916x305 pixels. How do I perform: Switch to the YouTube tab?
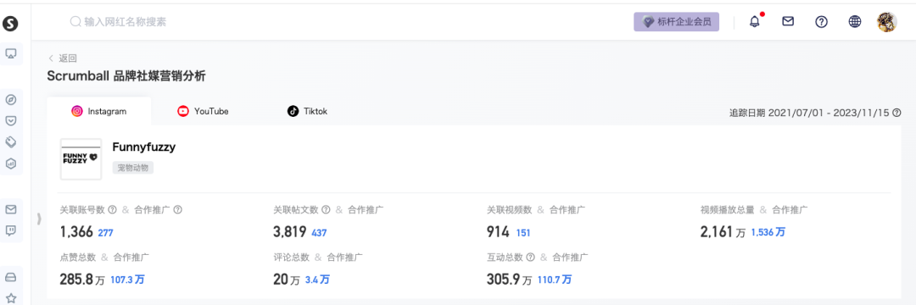[x=204, y=111]
